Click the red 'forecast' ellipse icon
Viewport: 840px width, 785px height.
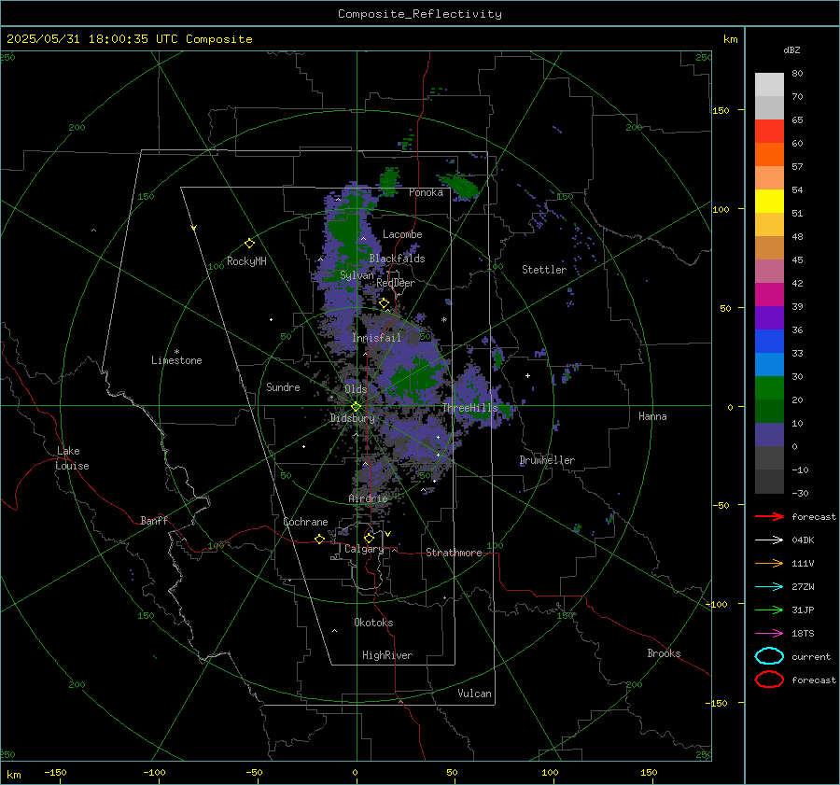pyautogui.click(x=769, y=680)
